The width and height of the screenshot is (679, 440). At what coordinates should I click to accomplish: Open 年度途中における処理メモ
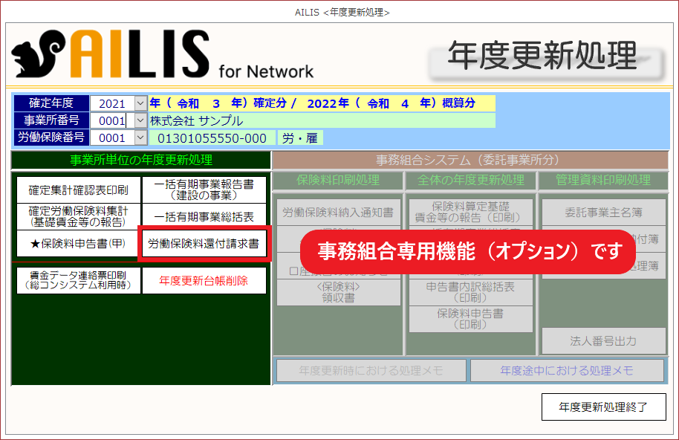567,370
